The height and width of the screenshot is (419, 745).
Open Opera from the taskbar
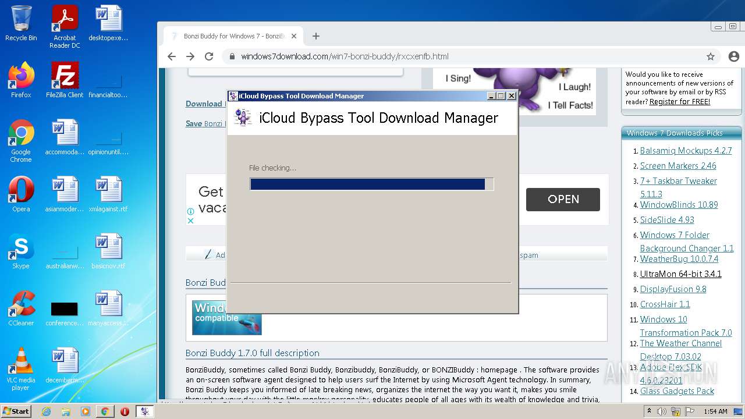click(x=125, y=411)
